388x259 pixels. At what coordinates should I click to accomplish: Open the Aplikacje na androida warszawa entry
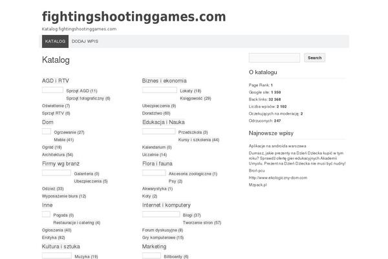pos(277,146)
